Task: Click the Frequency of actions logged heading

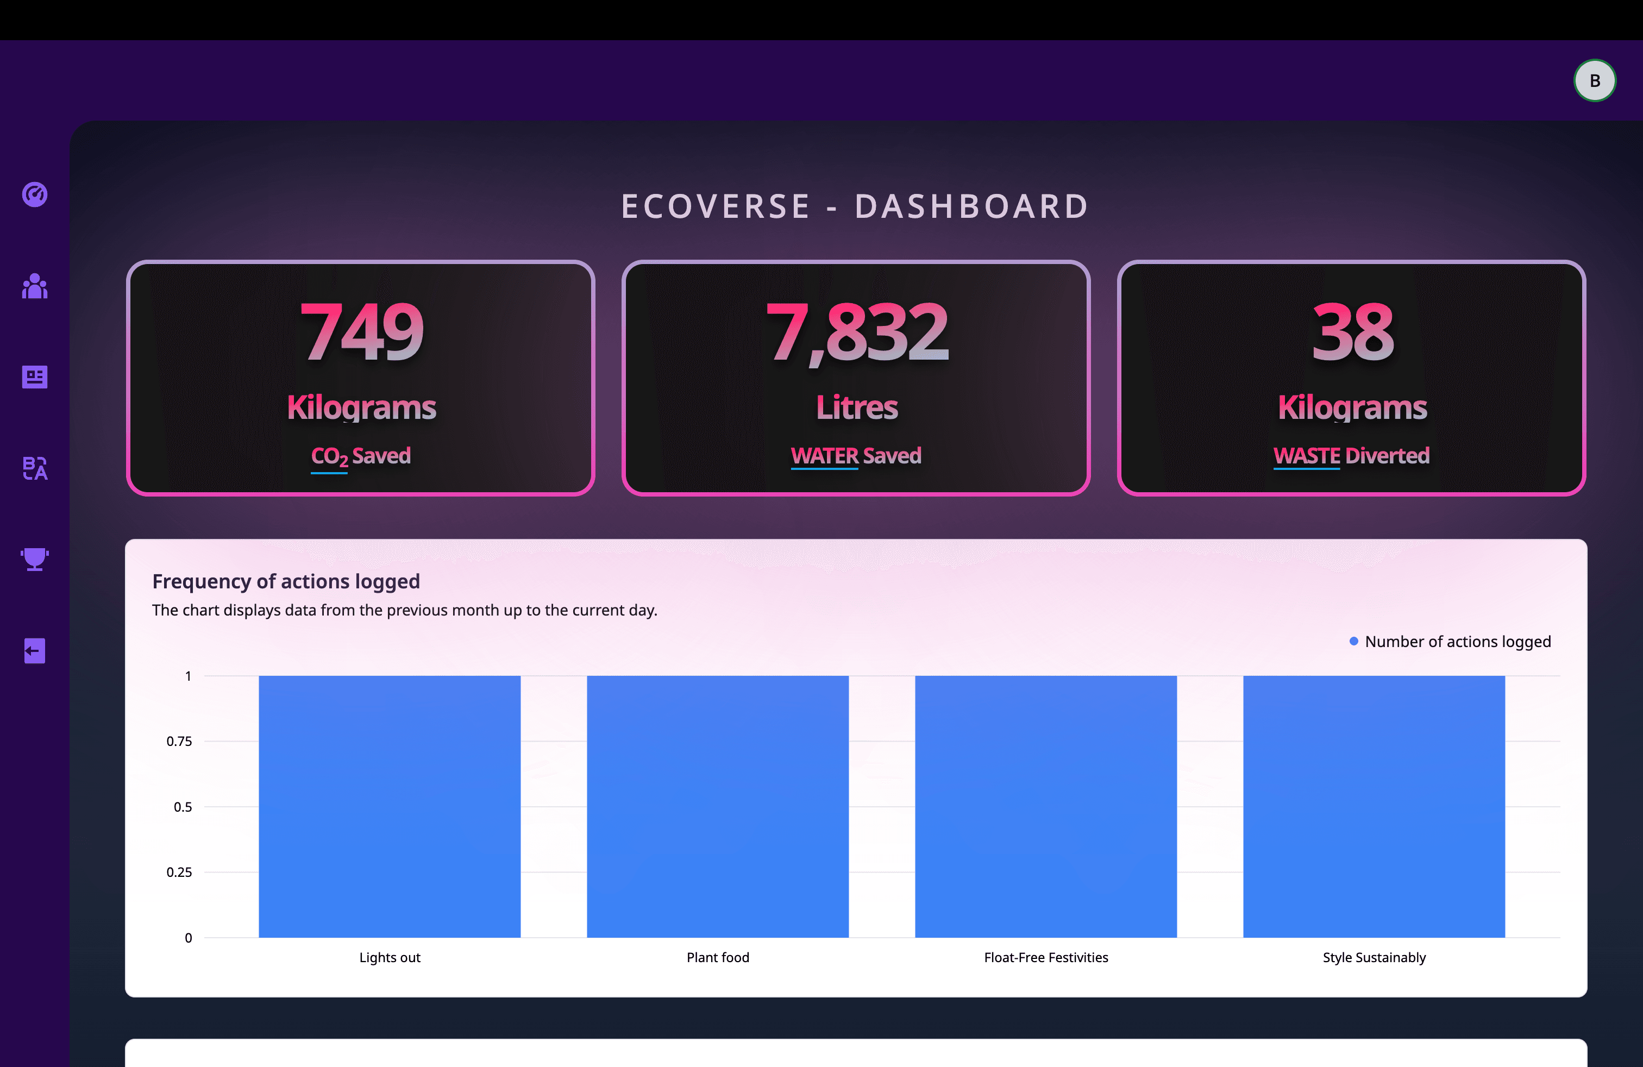Action: 286,581
